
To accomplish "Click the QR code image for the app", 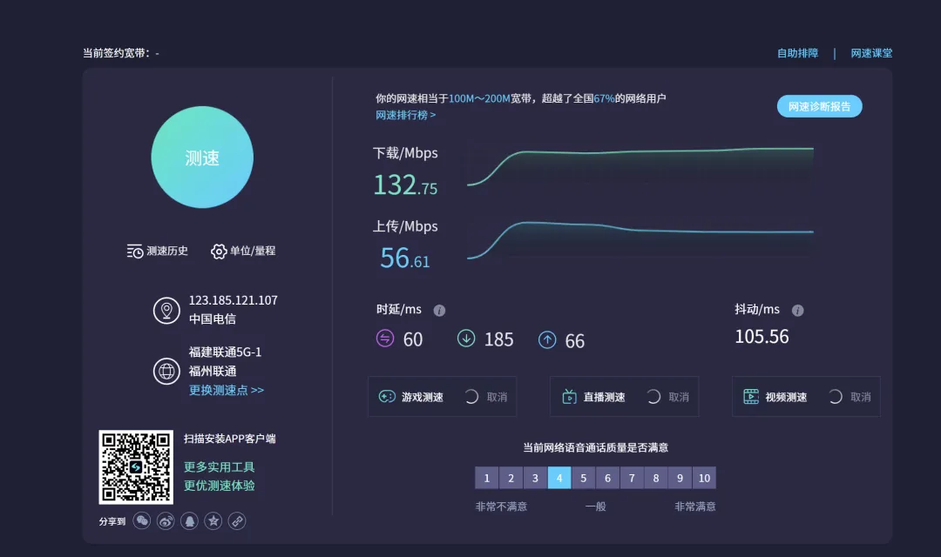I will [136, 467].
